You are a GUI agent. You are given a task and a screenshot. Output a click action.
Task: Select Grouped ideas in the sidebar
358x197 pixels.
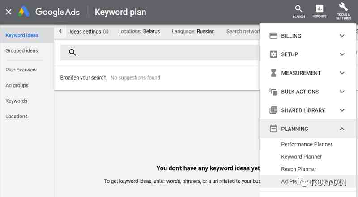pos(21,50)
